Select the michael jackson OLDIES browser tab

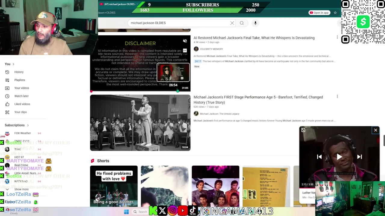pos(119,4)
